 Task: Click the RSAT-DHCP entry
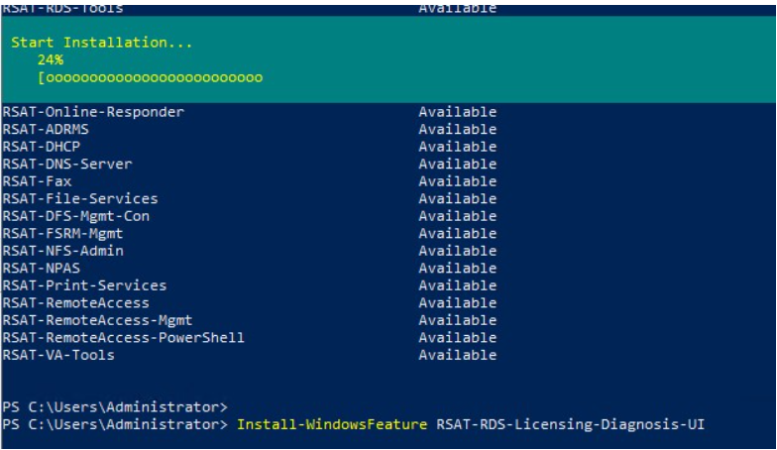click(42, 147)
